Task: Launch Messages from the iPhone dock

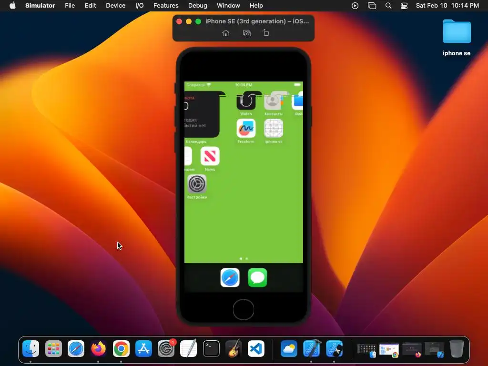Action: pyautogui.click(x=257, y=278)
